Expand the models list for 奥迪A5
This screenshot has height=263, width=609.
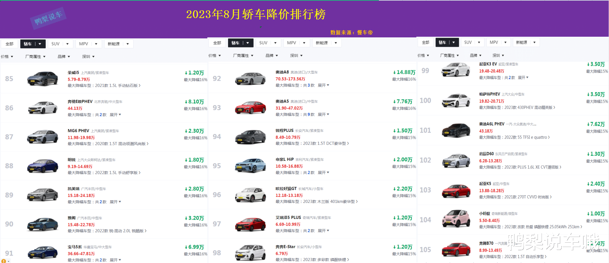pos(323,114)
